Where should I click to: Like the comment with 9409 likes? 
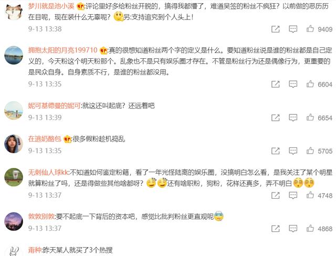point(310,29)
